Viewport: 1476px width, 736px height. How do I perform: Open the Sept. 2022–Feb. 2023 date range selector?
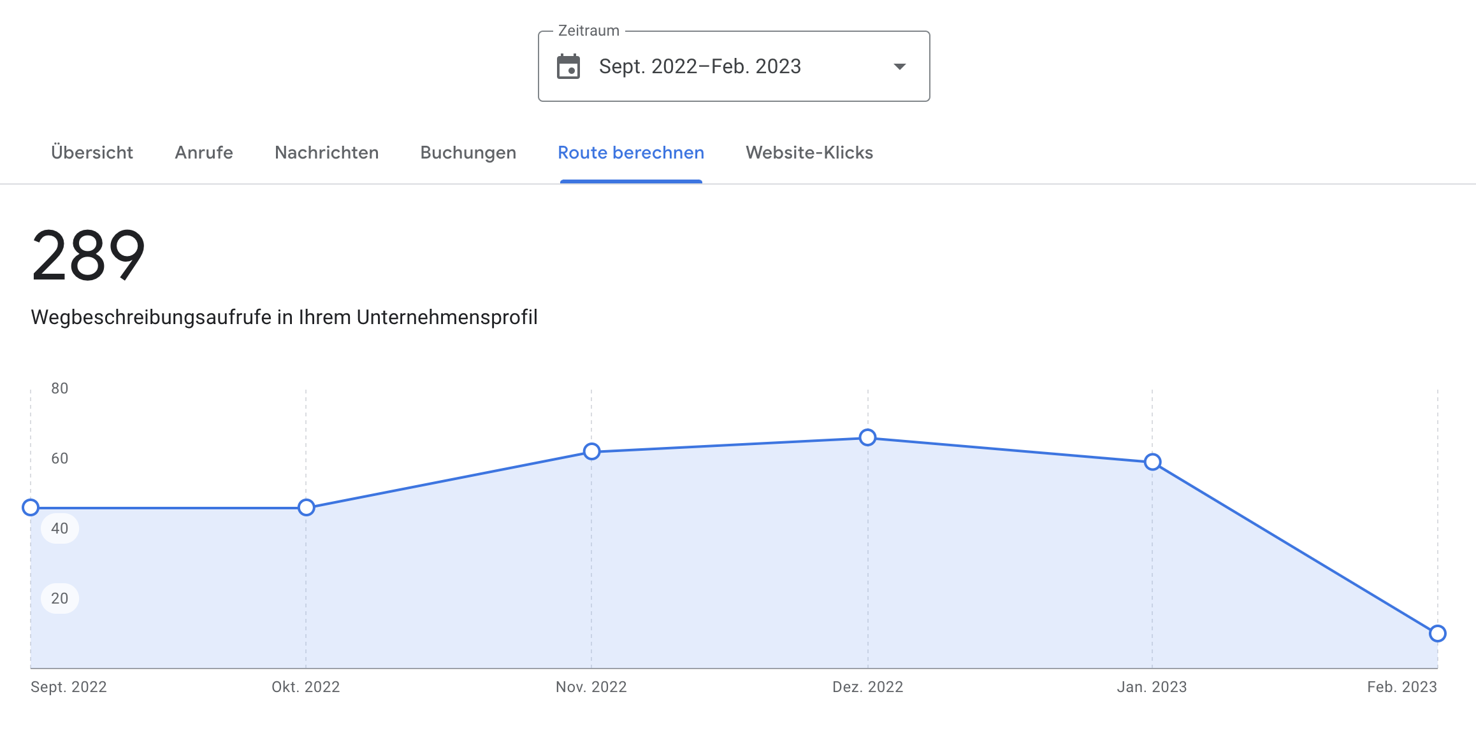(x=699, y=67)
